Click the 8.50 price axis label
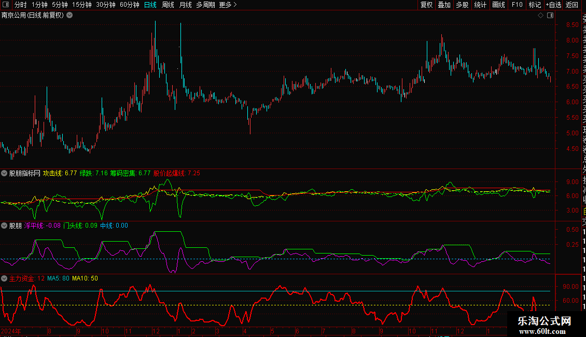586x337 pixels. pyautogui.click(x=572, y=25)
